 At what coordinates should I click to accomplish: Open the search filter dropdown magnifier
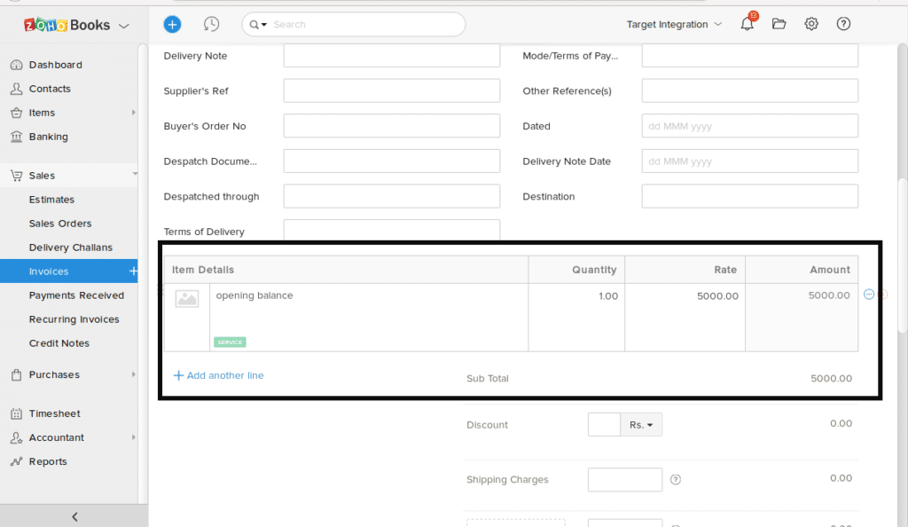(x=258, y=24)
